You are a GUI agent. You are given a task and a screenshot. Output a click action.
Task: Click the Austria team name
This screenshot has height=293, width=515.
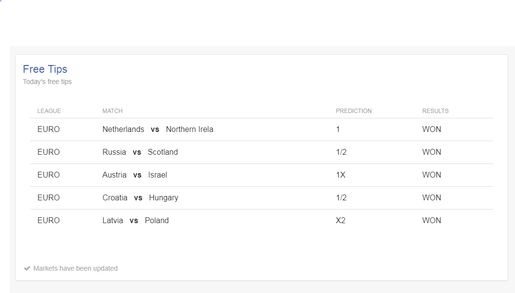point(114,175)
